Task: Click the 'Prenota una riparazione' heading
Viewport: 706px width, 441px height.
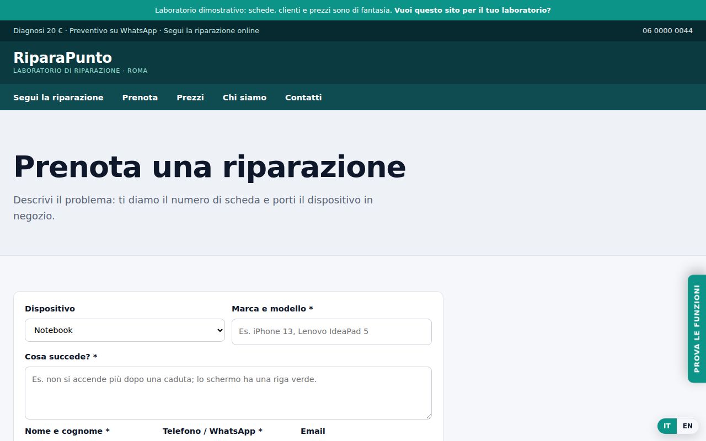Action: tap(210, 166)
